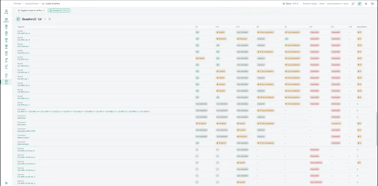Click the LV1 column header
This screenshot has height=186, width=378.
coord(311,26)
